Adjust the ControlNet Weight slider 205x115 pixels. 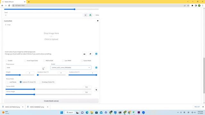pos(20,75)
